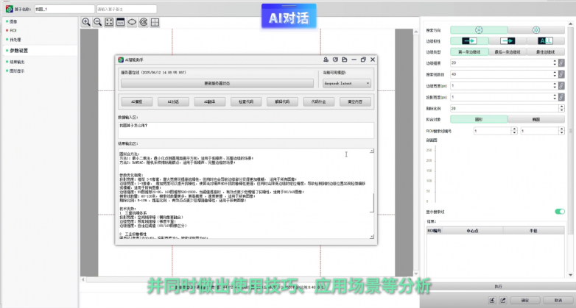Open the deepseek model dropdown
Viewport: 576px width, 308px height.
[x=345, y=84]
